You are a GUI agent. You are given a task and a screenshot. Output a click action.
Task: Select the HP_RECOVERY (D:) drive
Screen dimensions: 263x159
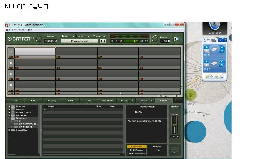click(28, 124)
